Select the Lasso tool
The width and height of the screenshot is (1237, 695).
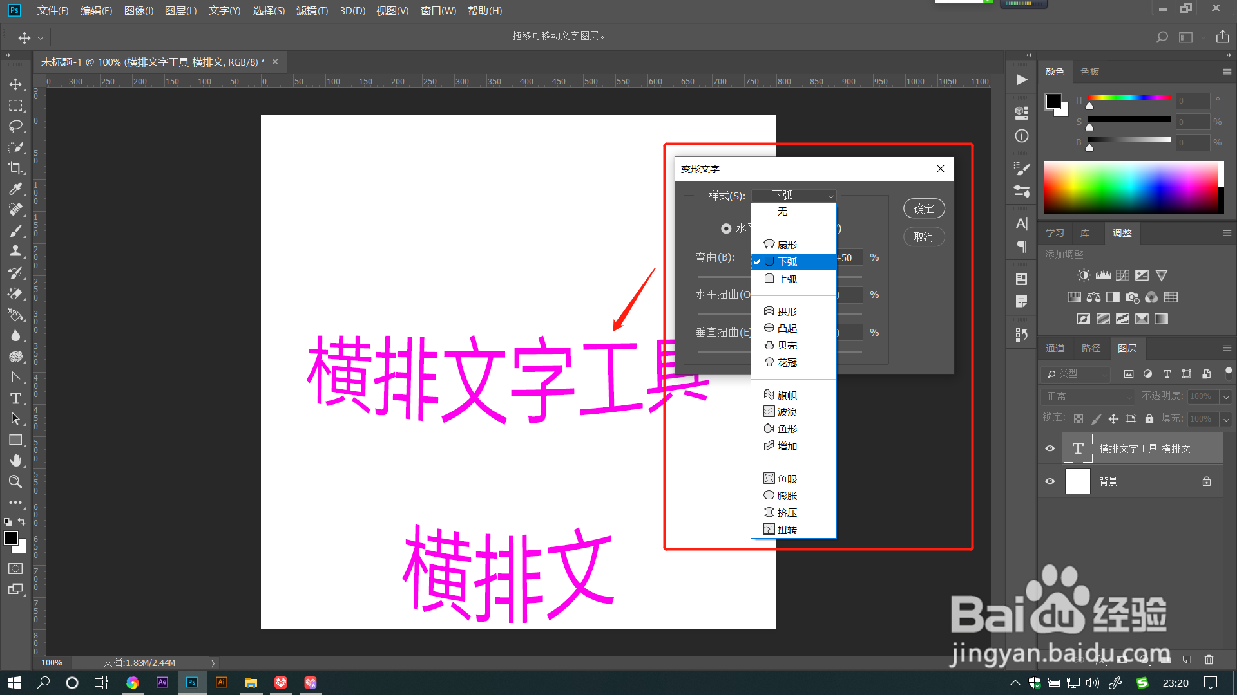pyautogui.click(x=15, y=126)
